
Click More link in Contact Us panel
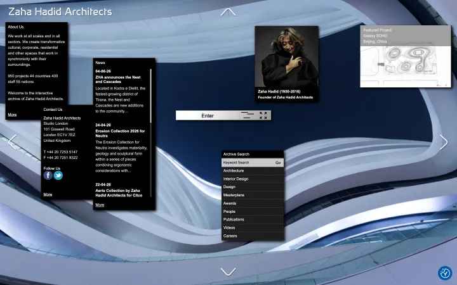click(48, 194)
